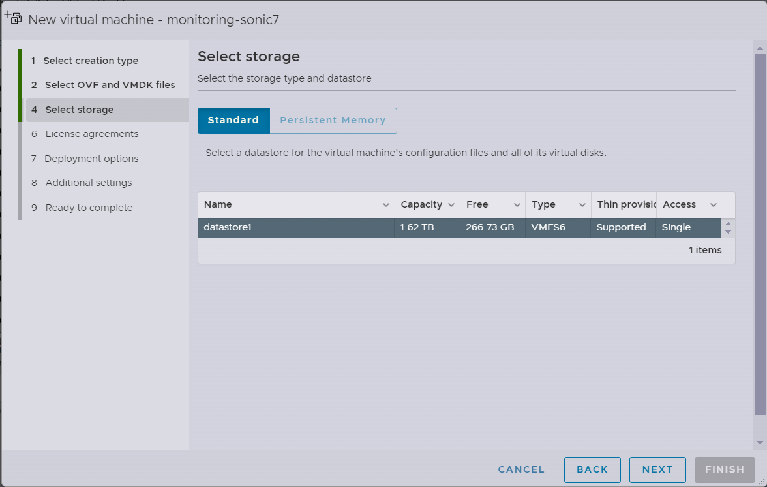This screenshot has width=767, height=487.
Task: Click the new virtual machine icon in title
Action: pos(13,18)
